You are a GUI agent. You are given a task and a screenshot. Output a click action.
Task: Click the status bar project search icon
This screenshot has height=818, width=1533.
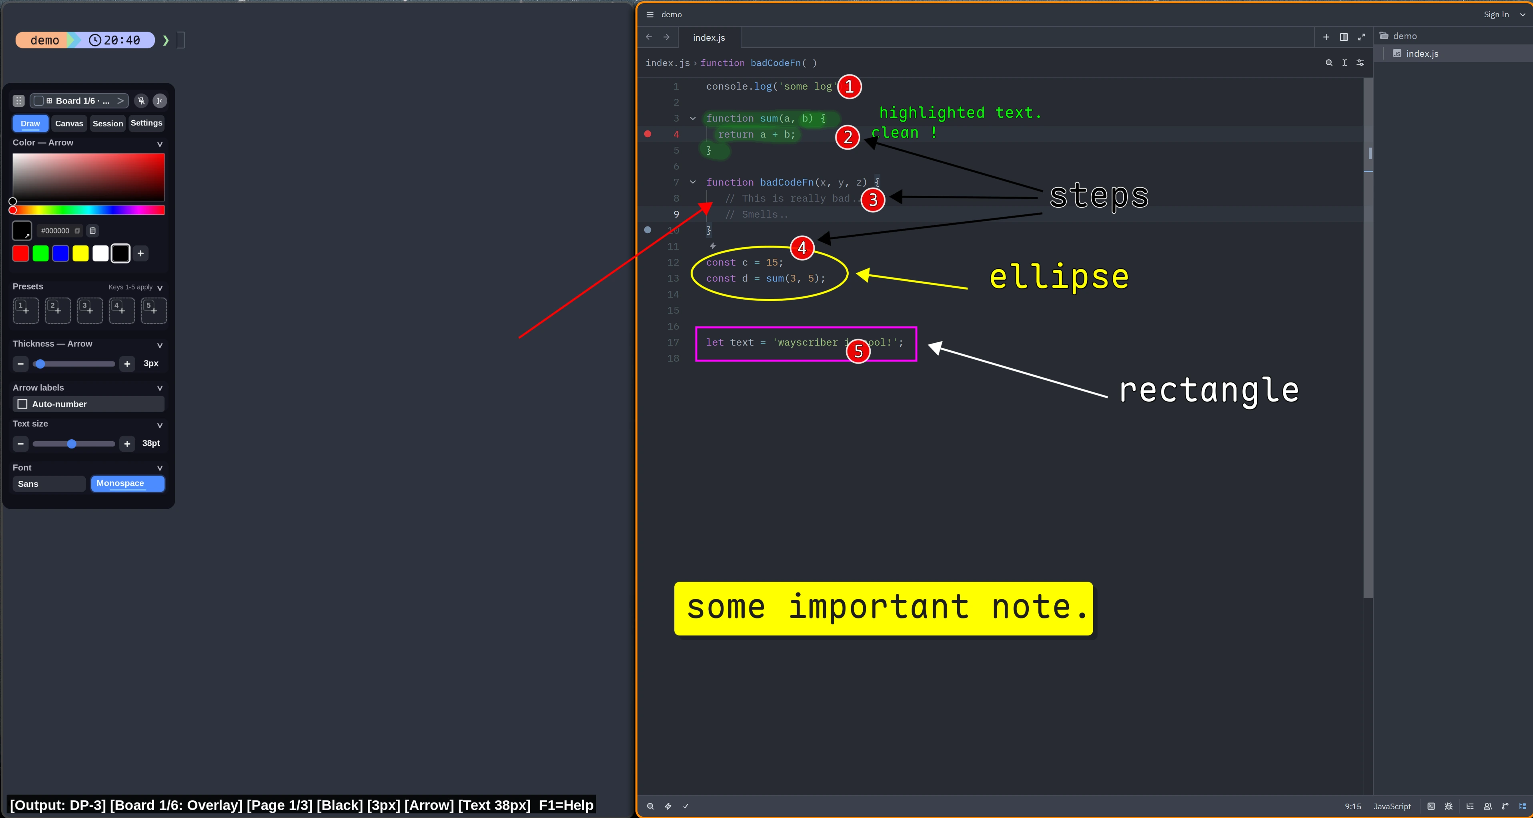pos(650,806)
